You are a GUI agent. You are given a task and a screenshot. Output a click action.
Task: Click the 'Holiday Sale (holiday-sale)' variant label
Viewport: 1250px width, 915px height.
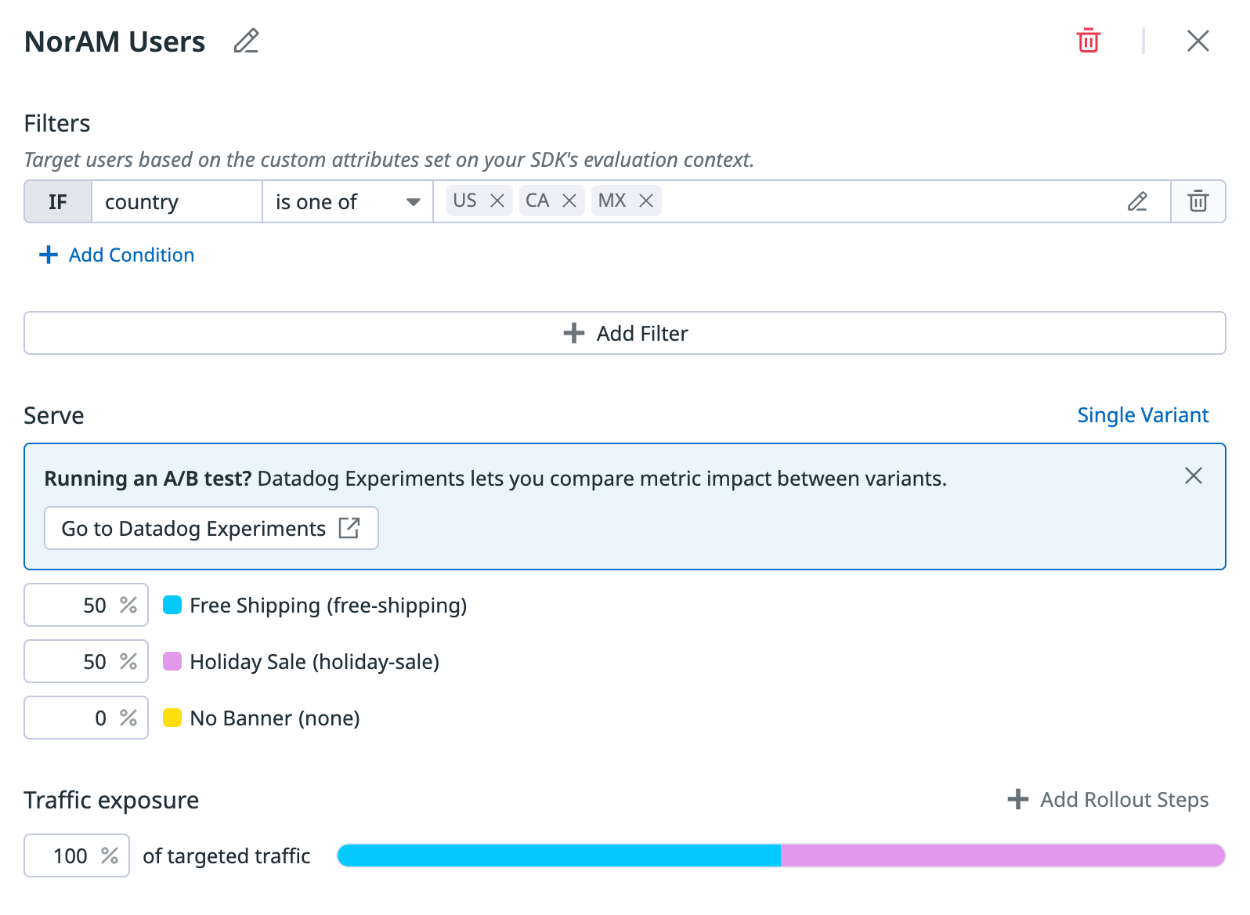(314, 662)
